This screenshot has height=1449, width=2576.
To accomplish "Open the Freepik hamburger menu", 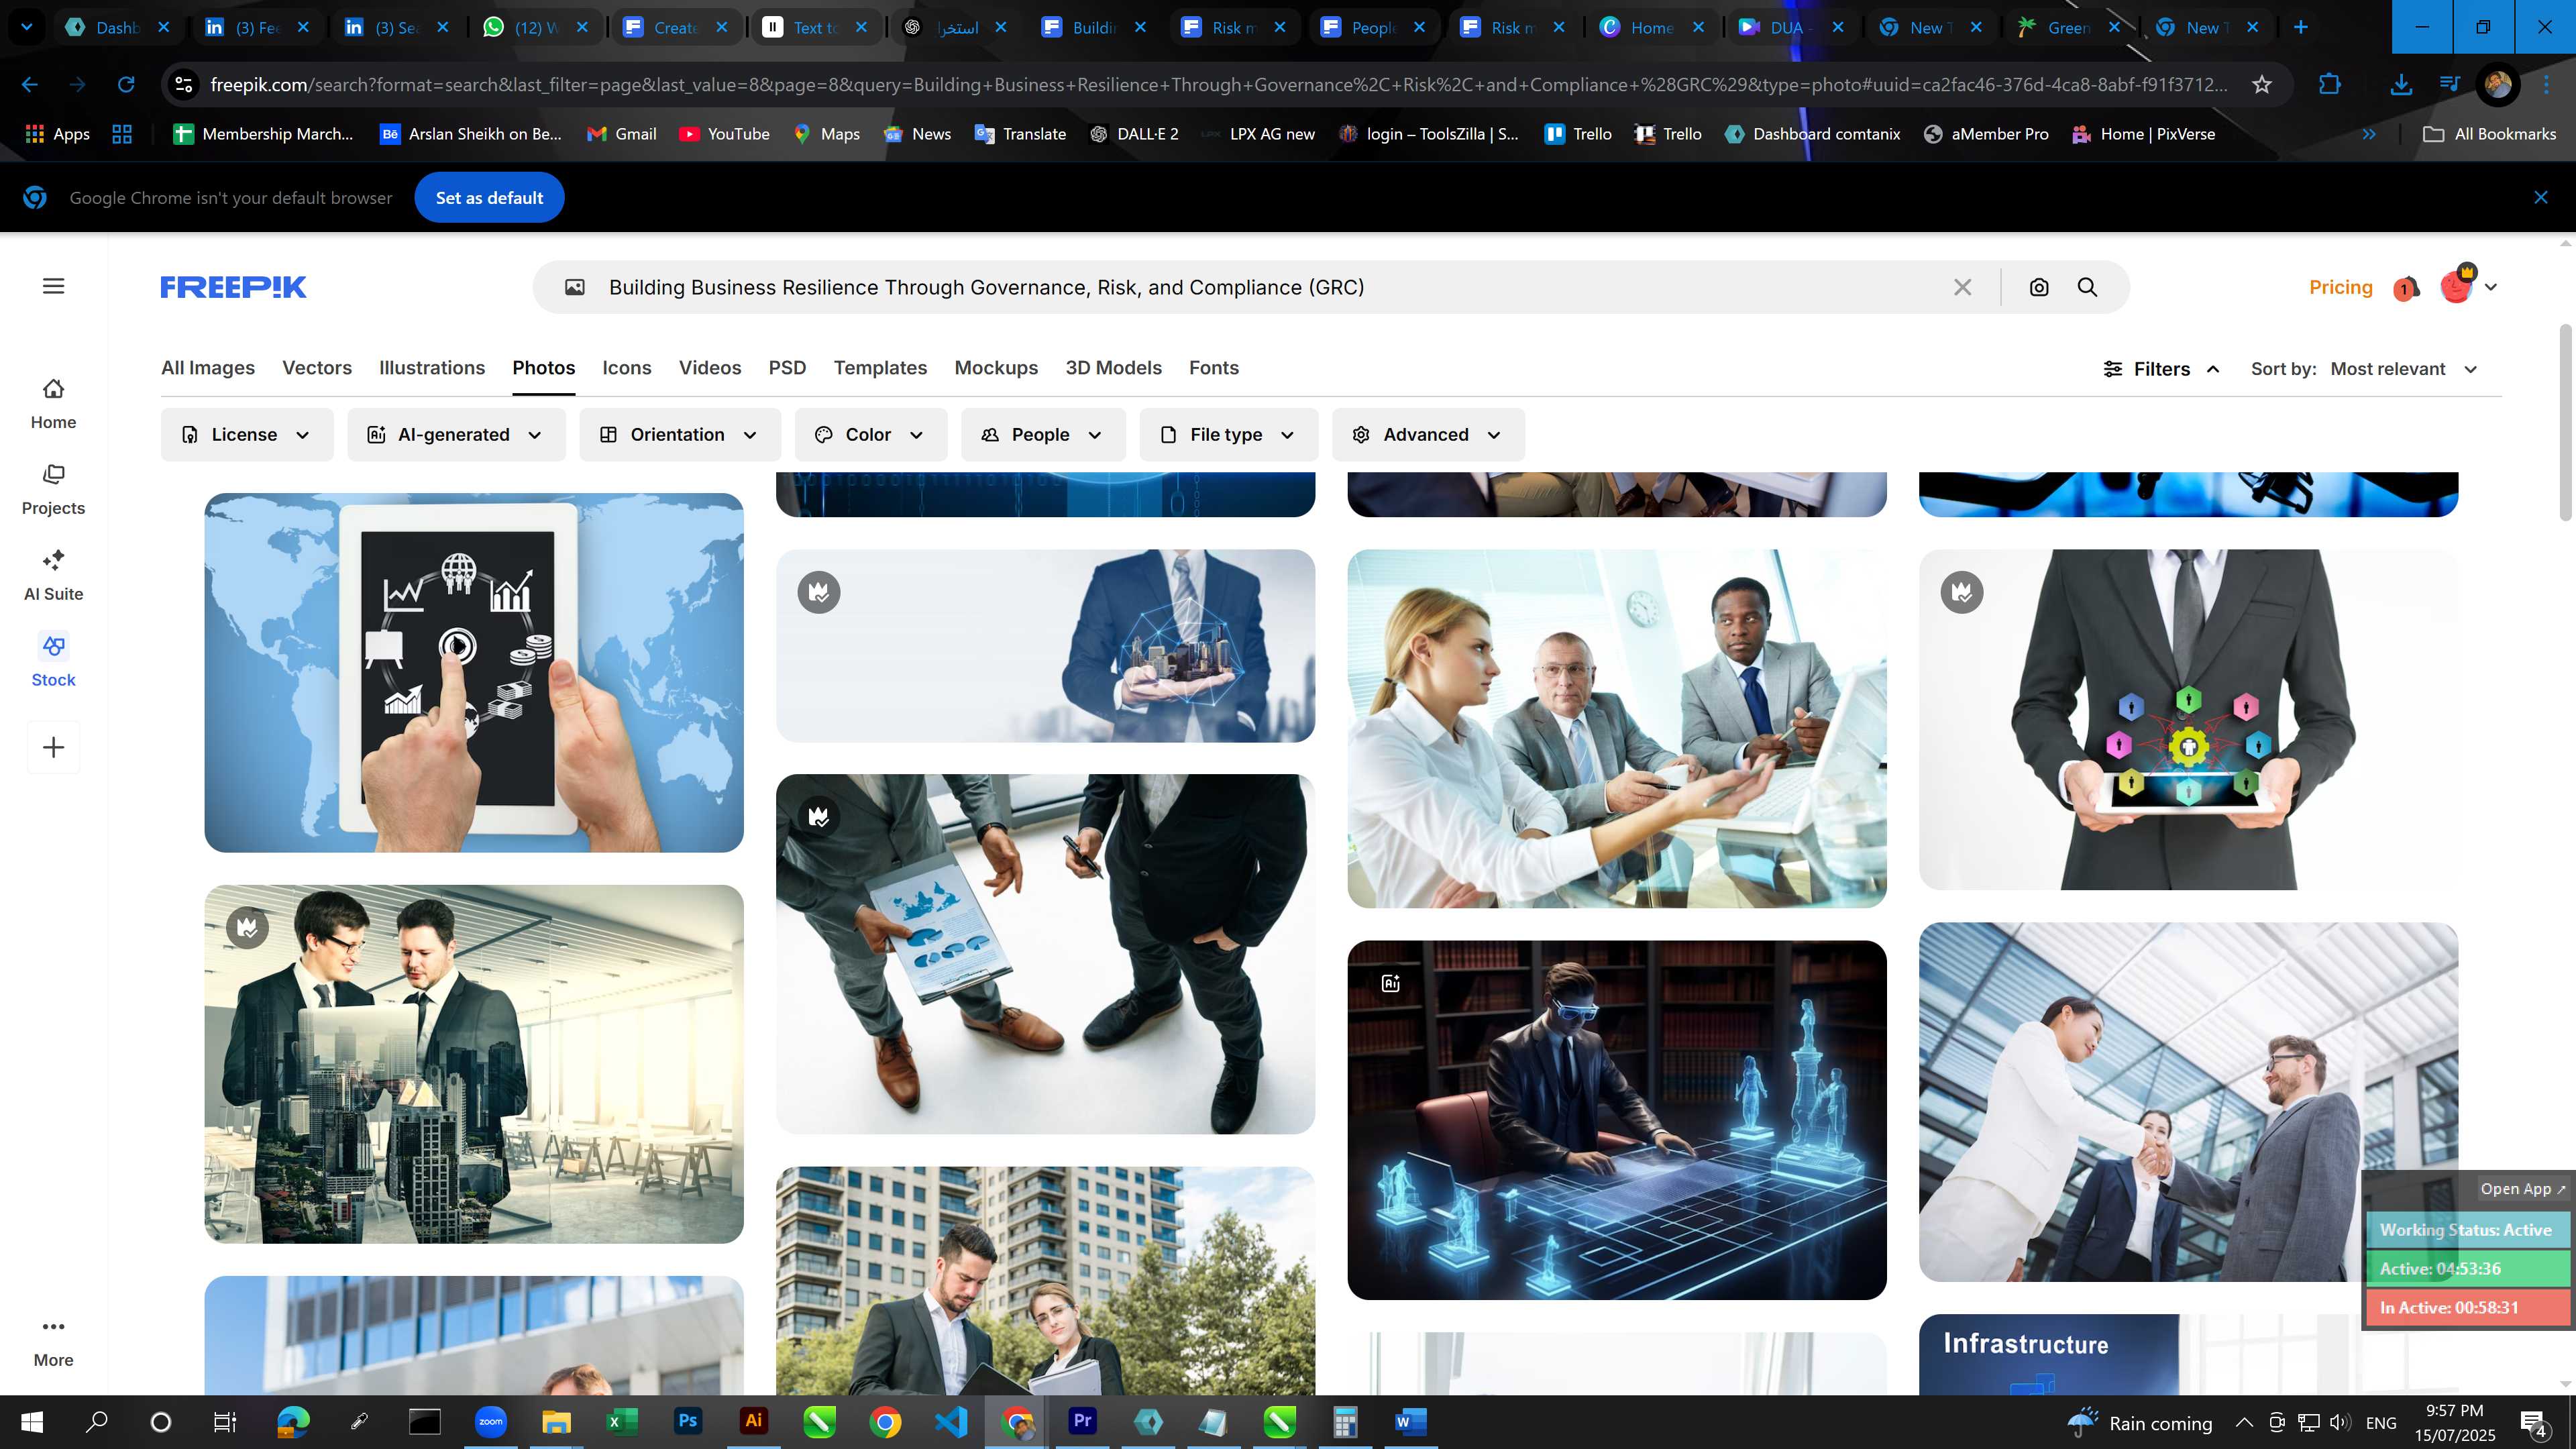I will [x=54, y=287].
